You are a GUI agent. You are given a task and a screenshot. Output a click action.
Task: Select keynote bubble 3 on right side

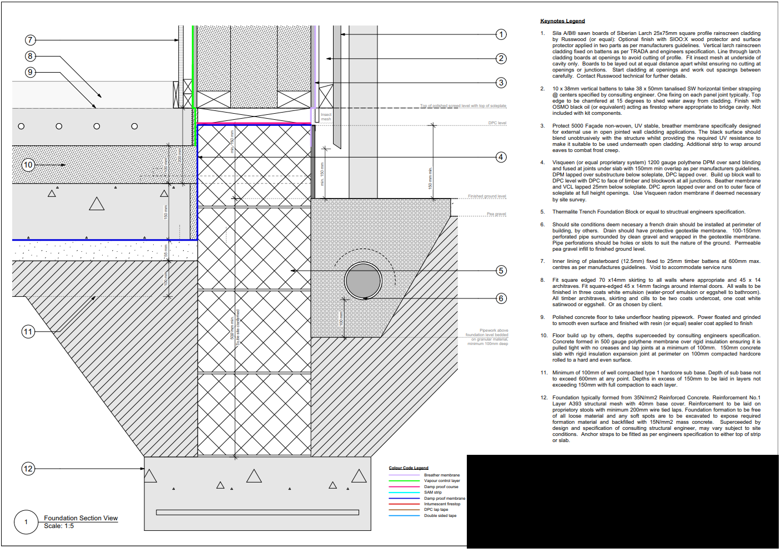pos(501,83)
